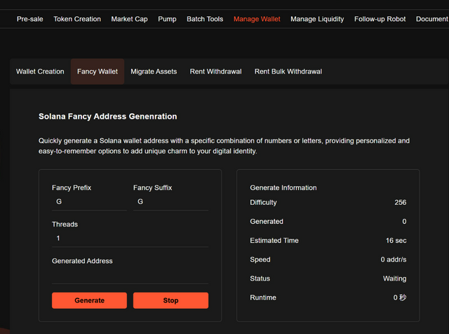Click the Estimated Time value 16 sec

coord(396,241)
